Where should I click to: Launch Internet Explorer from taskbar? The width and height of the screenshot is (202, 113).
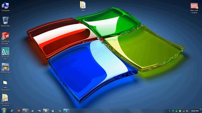point(12,111)
